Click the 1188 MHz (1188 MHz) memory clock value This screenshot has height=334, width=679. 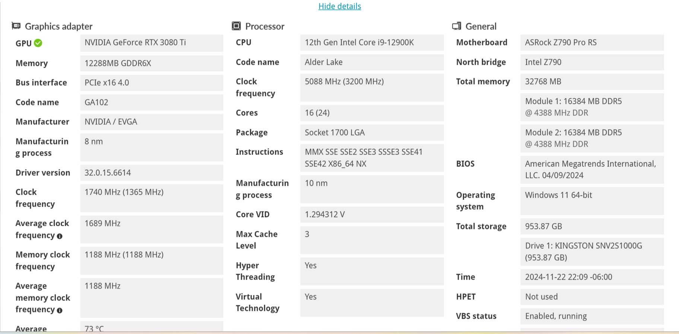[152, 261]
